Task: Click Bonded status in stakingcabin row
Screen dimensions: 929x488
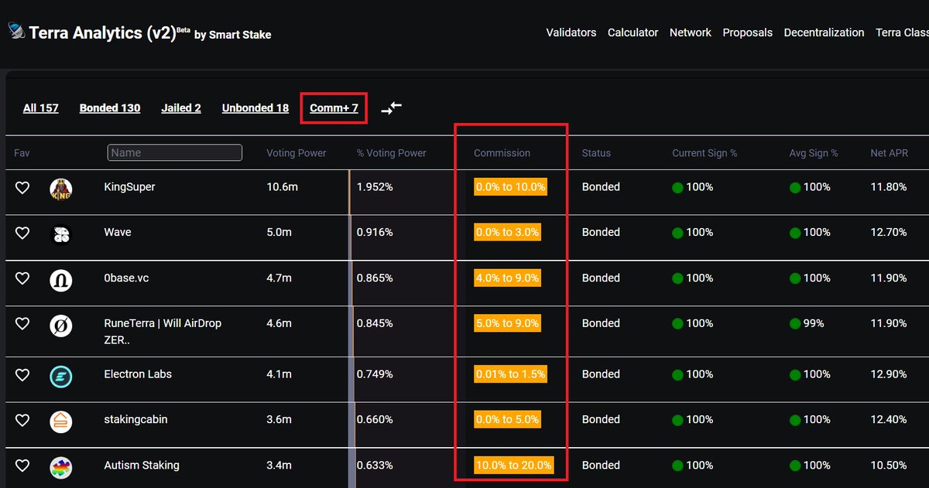Action: click(601, 419)
